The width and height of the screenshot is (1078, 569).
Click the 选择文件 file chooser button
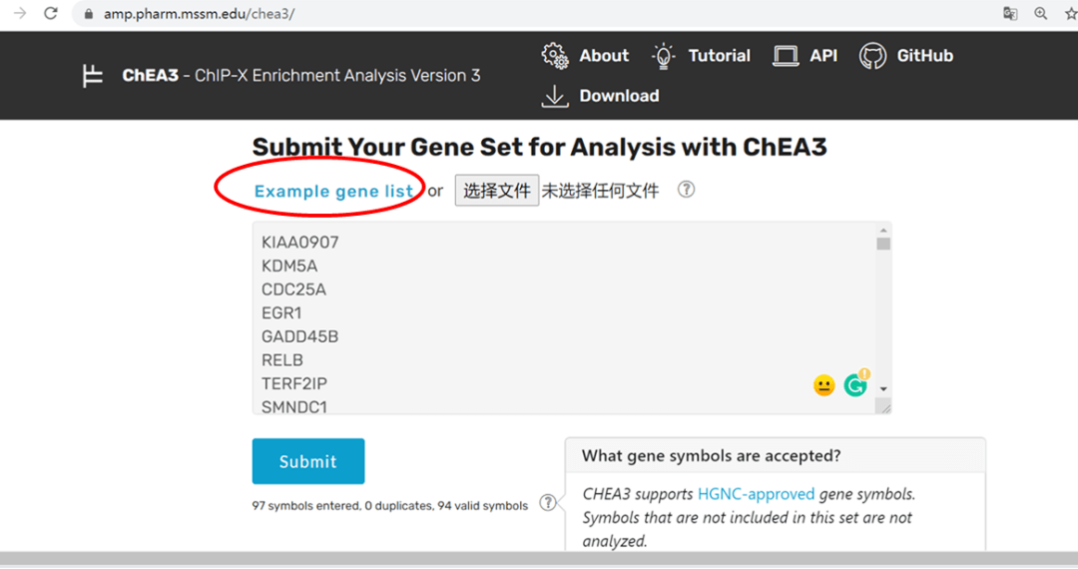(x=497, y=191)
